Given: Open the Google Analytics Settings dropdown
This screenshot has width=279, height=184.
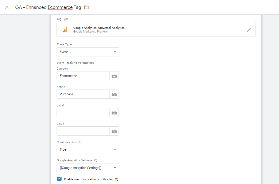Looking at the screenshot, I should point(88,168).
